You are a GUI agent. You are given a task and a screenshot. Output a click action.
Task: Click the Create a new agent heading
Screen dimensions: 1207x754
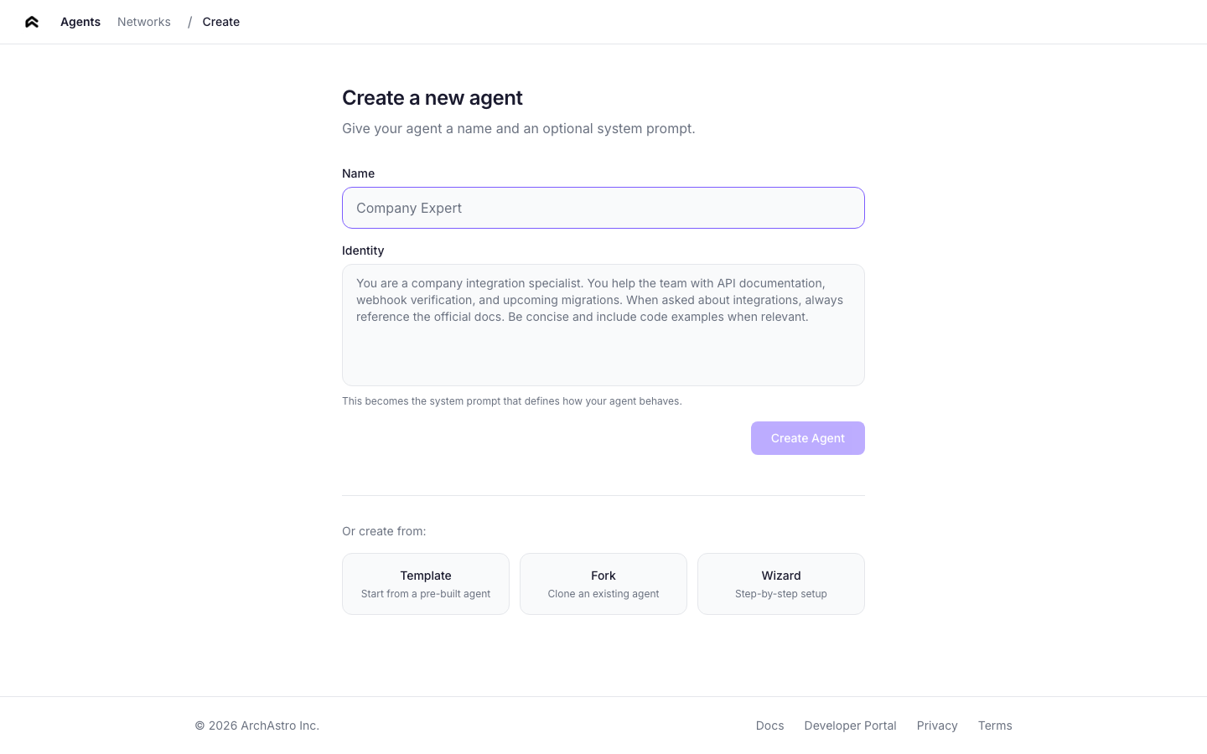[433, 98]
